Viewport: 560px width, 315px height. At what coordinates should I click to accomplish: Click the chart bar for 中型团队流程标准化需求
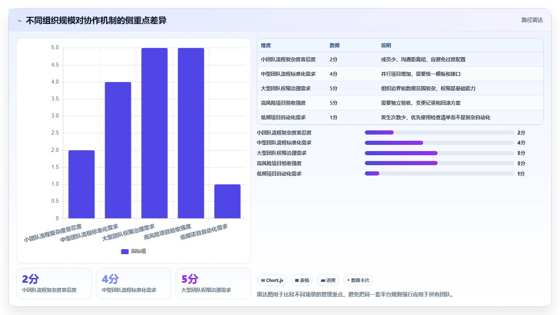point(118,150)
